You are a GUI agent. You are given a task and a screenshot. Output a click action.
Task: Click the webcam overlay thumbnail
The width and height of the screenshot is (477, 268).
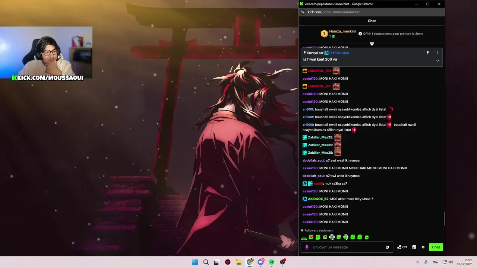[46, 52]
